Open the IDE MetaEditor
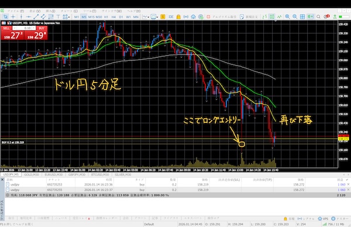 [171, 17]
